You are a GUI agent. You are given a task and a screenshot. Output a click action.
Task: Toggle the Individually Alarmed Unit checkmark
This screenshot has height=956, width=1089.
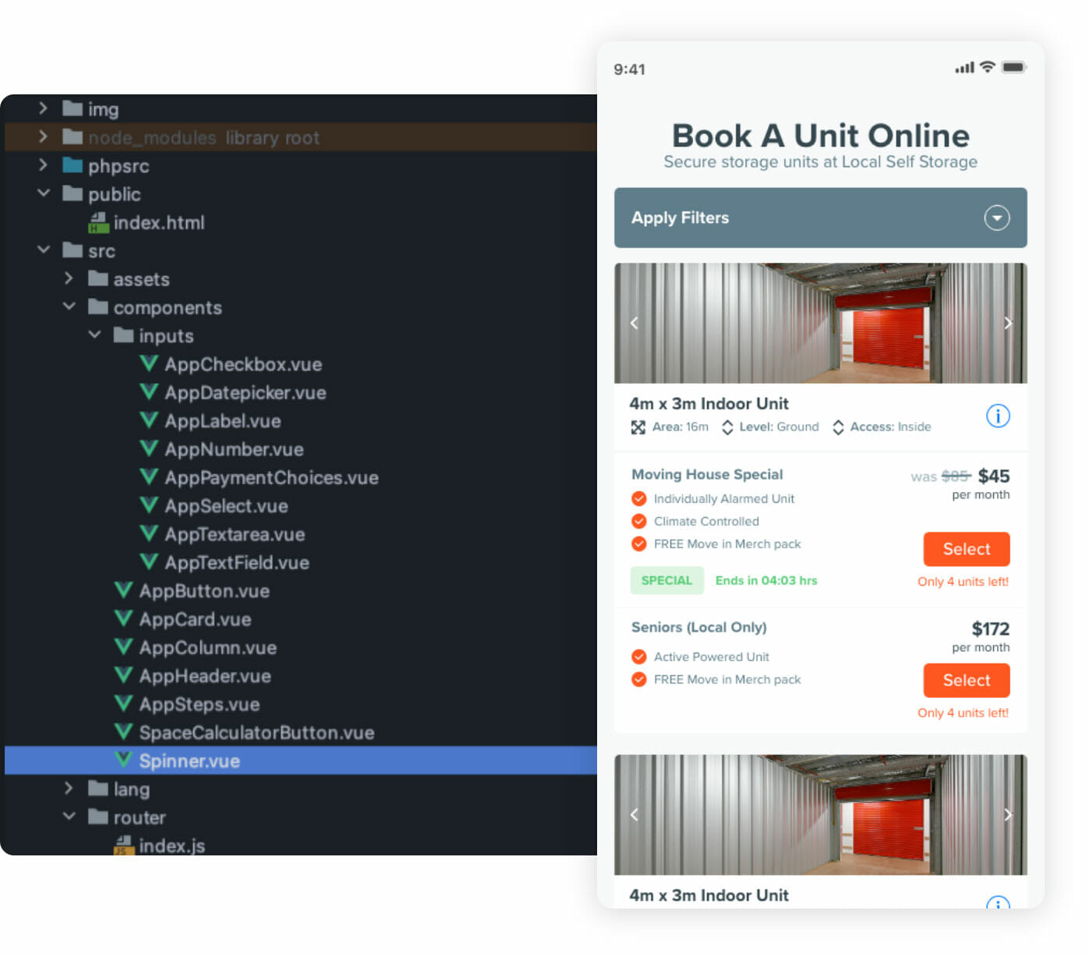[639, 499]
